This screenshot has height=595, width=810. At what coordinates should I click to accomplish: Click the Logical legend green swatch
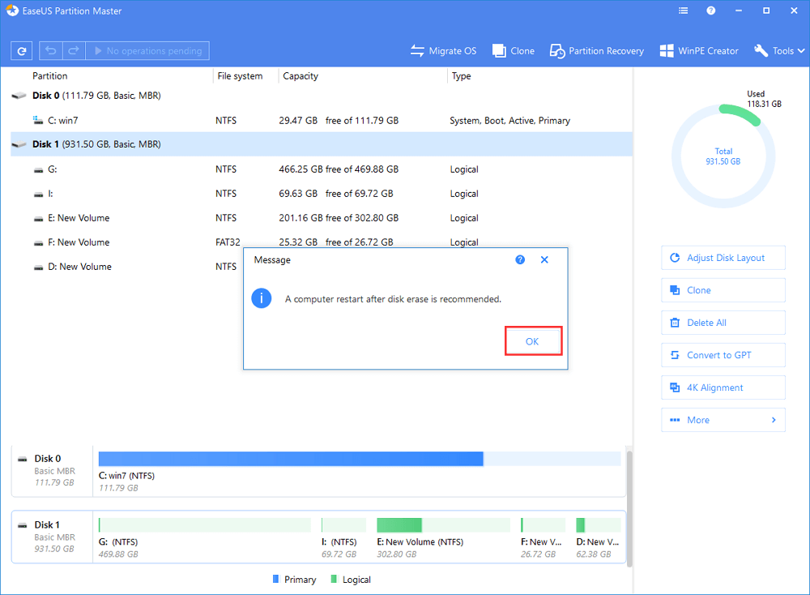click(334, 579)
